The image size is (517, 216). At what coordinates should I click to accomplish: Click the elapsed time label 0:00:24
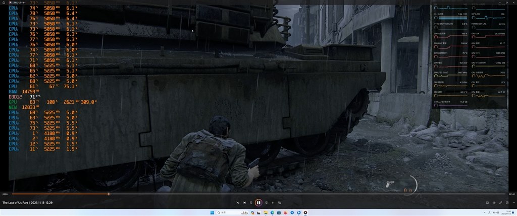pyautogui.click(x=6, y=194)
